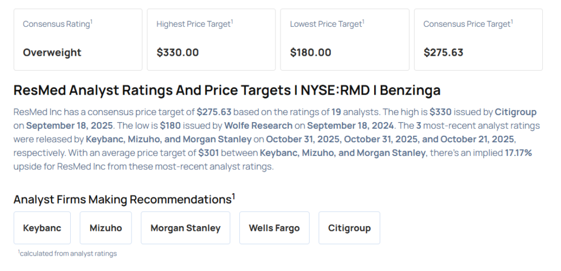Select the Overweight rating value
Screen dimensions: 561x271
52,53
